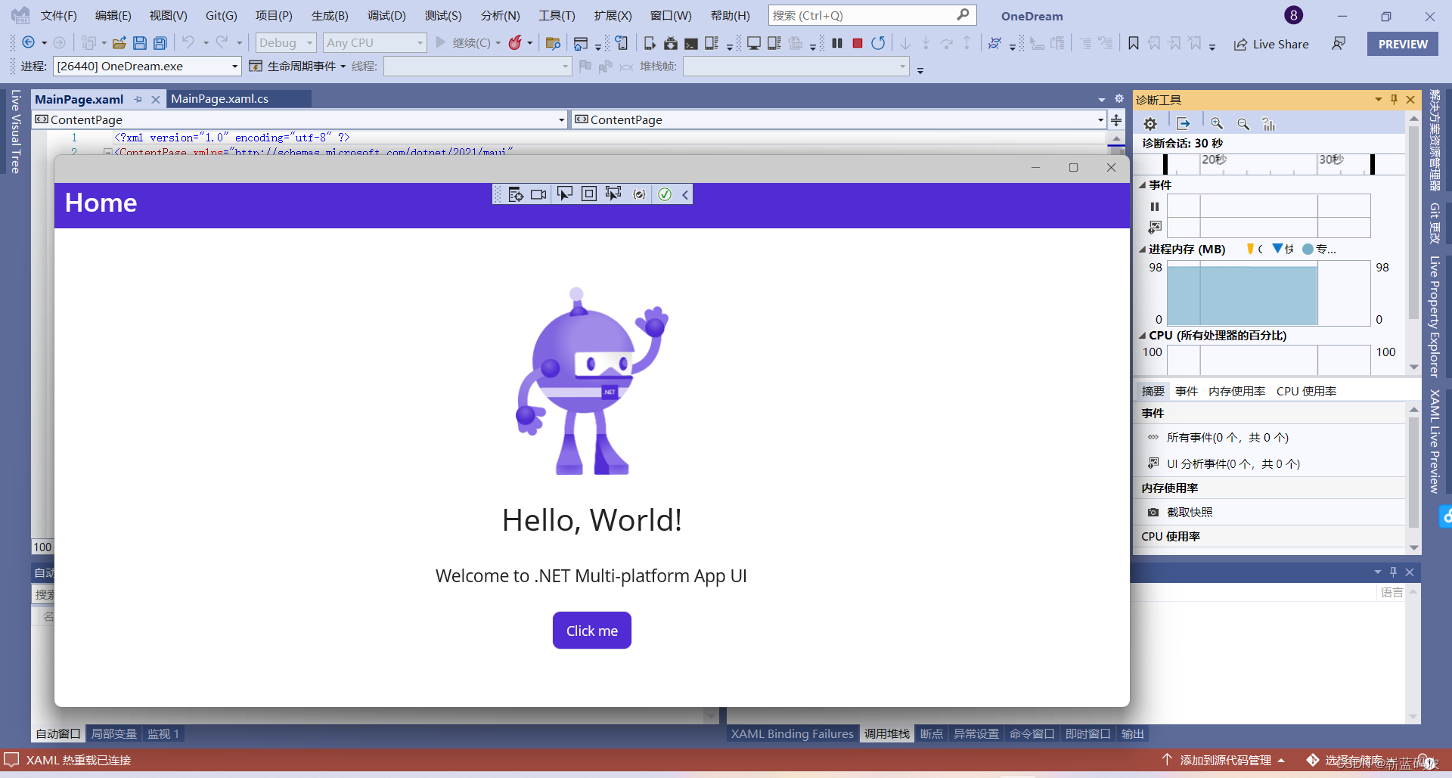Click the Diagnostic Tools vertical scrollbar
The image size is (1452, 778).
pos(1413,242)
